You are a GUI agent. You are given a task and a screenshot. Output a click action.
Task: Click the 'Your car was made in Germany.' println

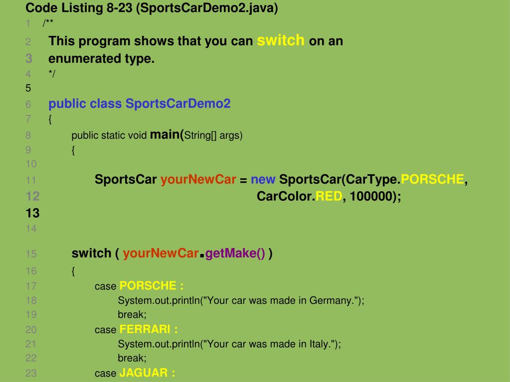pyautogui.click(x=241, y=300)
